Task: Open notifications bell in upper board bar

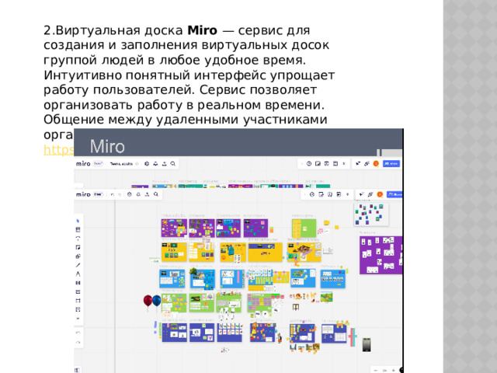Action: (155, 164)
